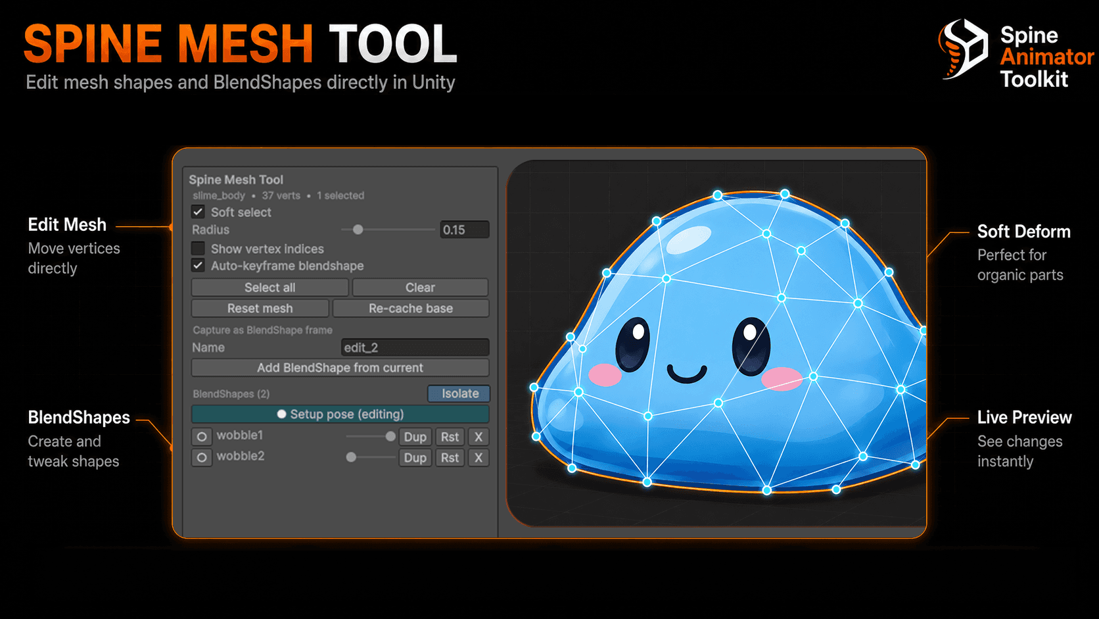Click the Spine Animator Toolkit logo icon
The width and height of the screenshot is (1099, 619).
[963, 49]
